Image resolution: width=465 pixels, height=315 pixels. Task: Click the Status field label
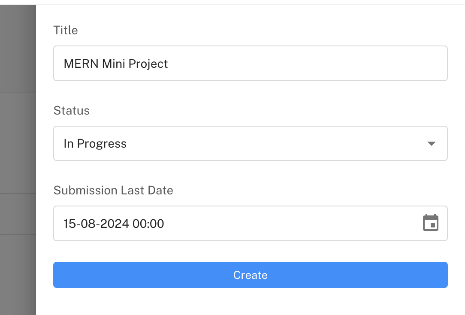pyautogui.click(x=71, y=111)
